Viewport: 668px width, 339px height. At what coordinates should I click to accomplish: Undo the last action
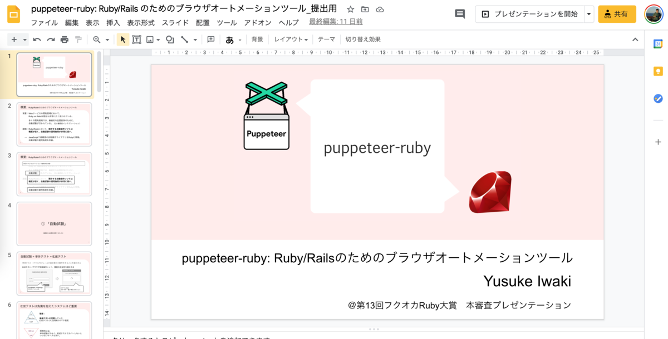tap(37, 39)
